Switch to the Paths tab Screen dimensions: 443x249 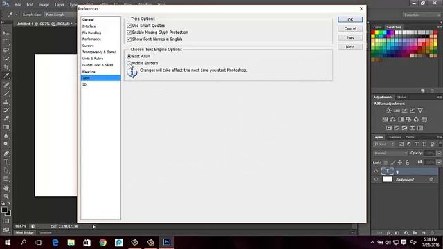tap(410, 137)
